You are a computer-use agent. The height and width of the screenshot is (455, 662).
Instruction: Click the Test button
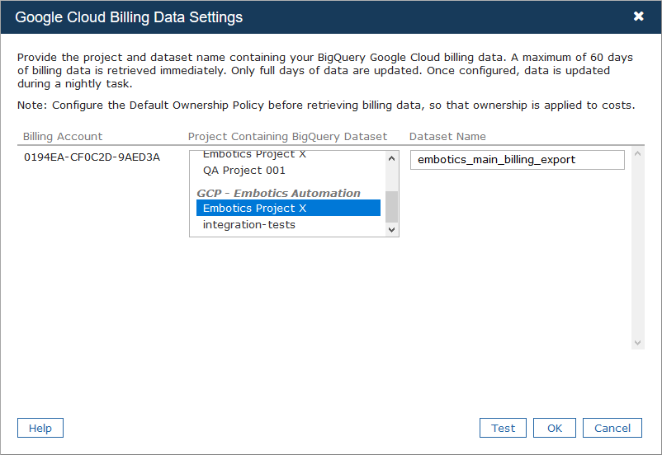point(503,428)
